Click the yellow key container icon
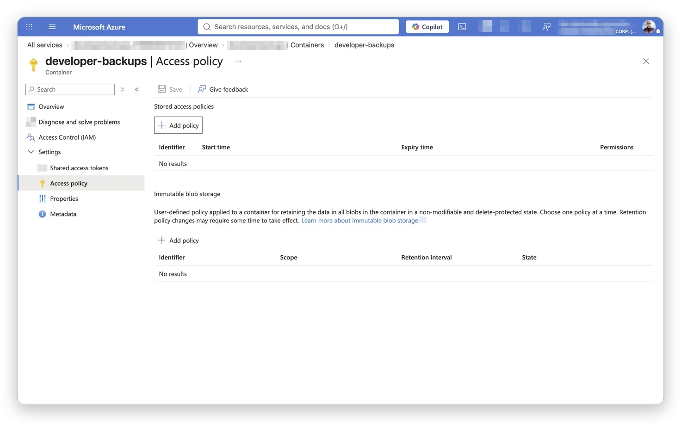 point(33,65)
